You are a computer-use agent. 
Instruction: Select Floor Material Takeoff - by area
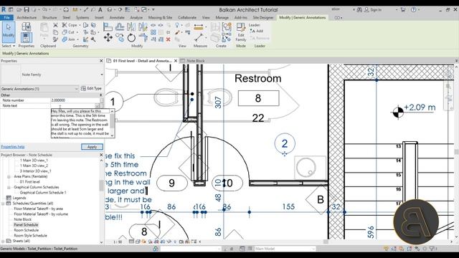point(38,209)
